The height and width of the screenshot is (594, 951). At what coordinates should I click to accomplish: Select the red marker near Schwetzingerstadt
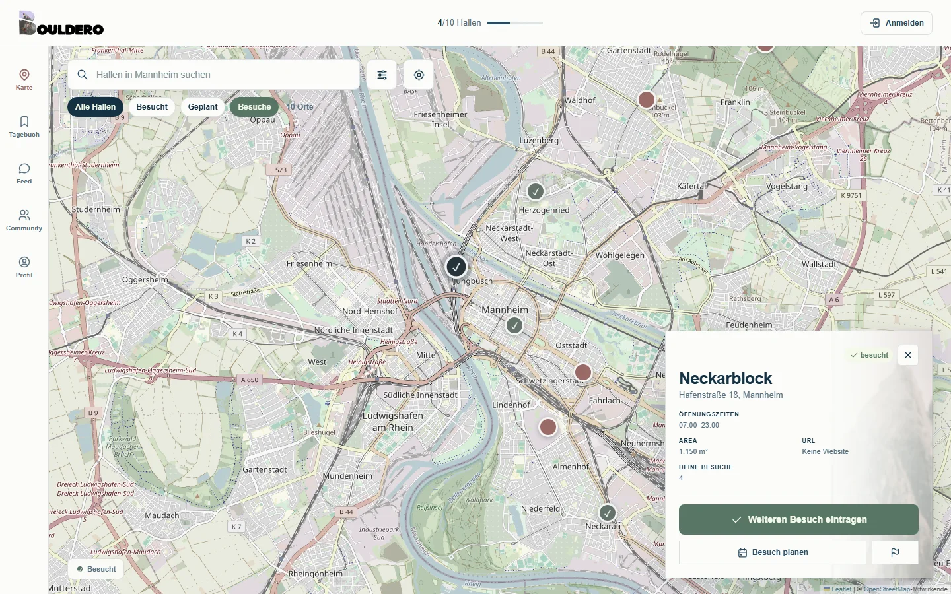[x=583, y=372]
